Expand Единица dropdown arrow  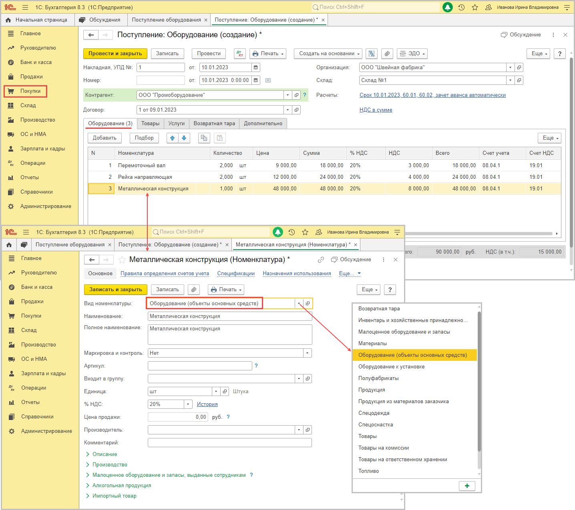tap(216, 392)
